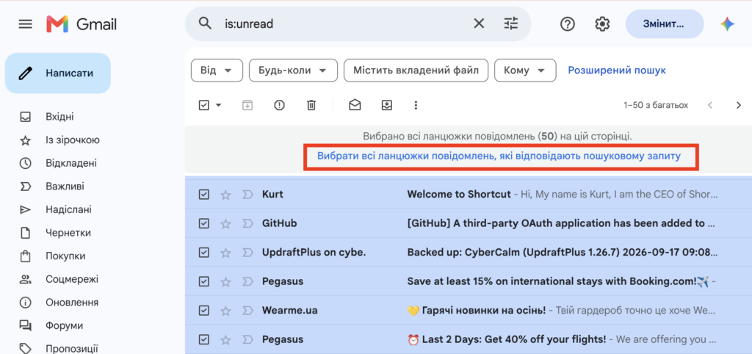752x354 pixels.
Task: Click Написати to compose email
Action: pyautogui.click(x=58, y=73)
